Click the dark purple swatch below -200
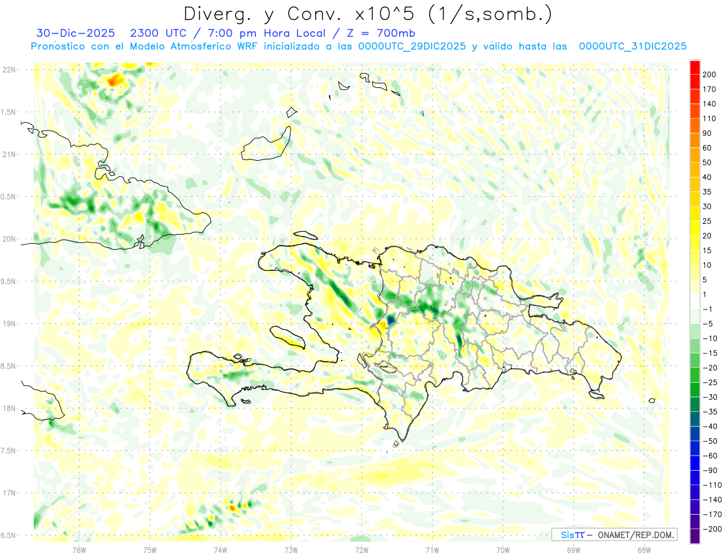The width and height of the screenshot is (723, 558). click(x=695, y=536)
